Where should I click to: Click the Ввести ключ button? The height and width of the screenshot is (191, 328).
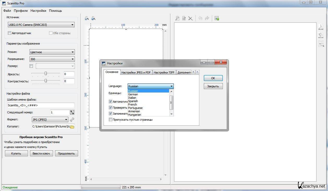41,153
